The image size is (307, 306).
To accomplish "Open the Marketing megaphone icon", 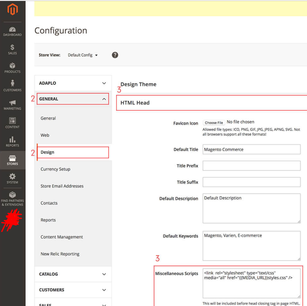I will tap(12, 103).
